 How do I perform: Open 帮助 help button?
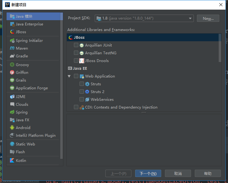(x=207, y=173)
